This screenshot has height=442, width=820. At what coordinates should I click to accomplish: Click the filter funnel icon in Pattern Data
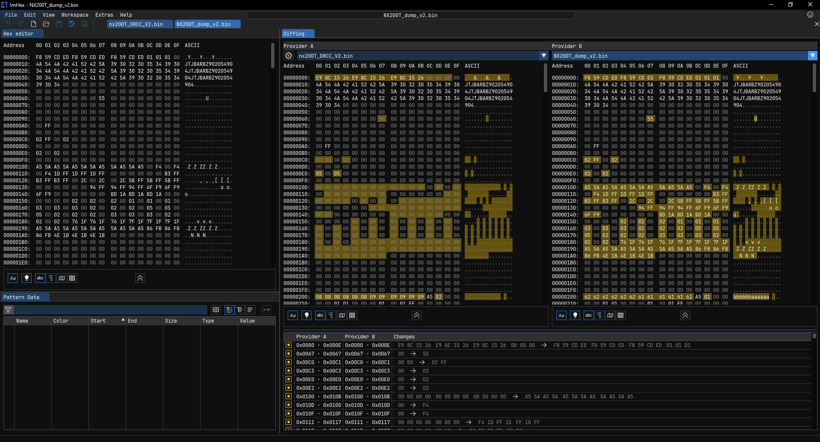tap(8, 310)
